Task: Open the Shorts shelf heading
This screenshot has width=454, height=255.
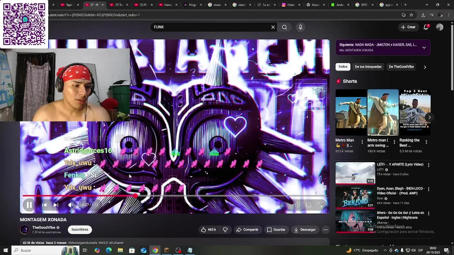Action: pos(350,81)
